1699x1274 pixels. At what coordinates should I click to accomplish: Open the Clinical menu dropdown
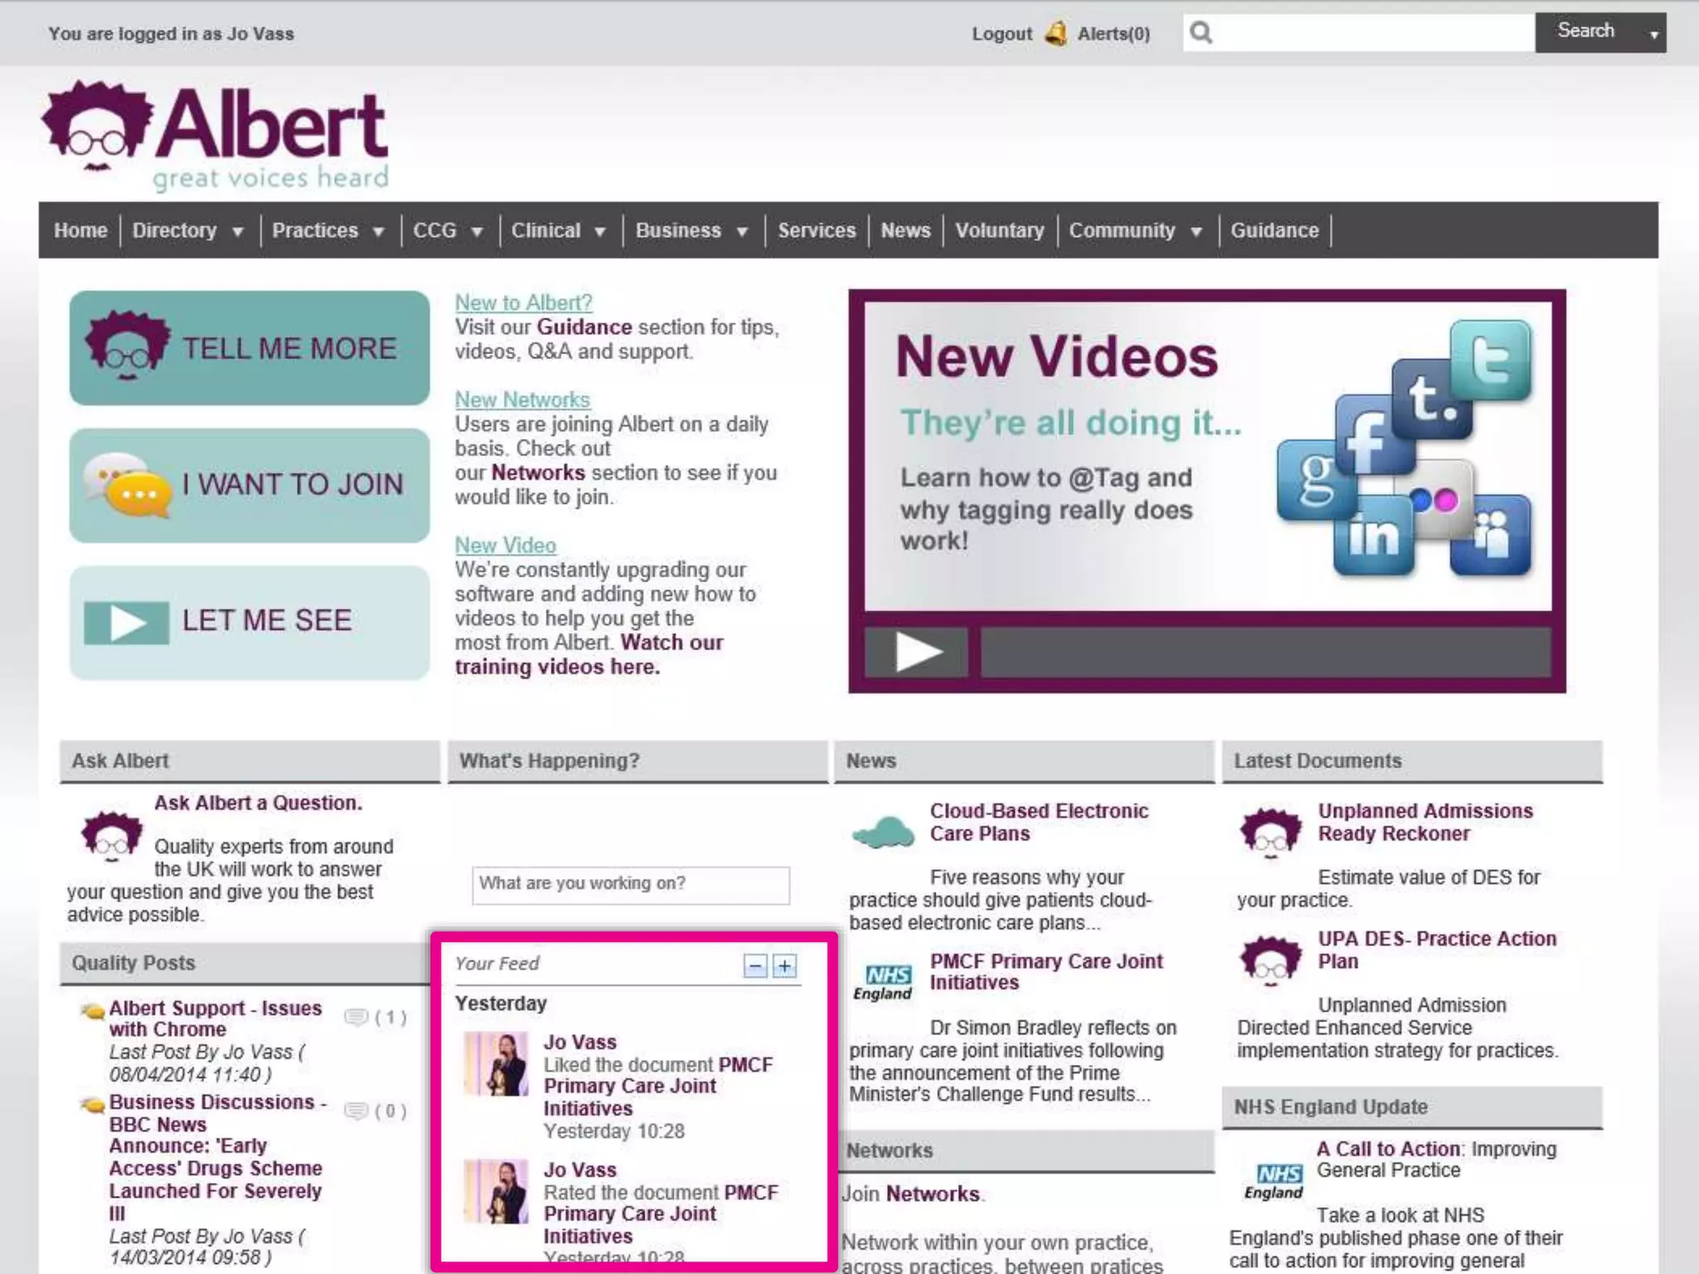pyautogui.click(x=600, y=231)
